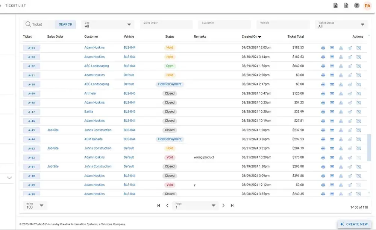The height and width of the screenshot is (230, 376).
Task: Click the PA user avatar
Action: [367, 5]
